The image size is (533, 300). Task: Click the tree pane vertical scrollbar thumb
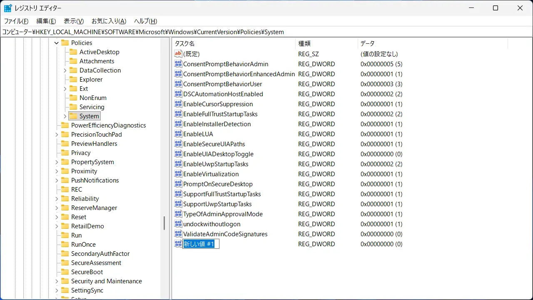(164, 223)
